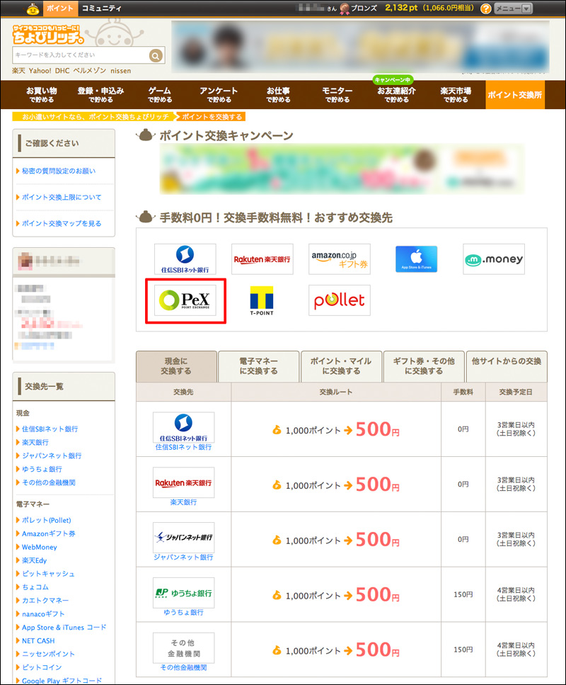The height and width of the screenshot is (685, 566).
Task: Click the ブロンズ rank badge icon
Action: [345, 9]
